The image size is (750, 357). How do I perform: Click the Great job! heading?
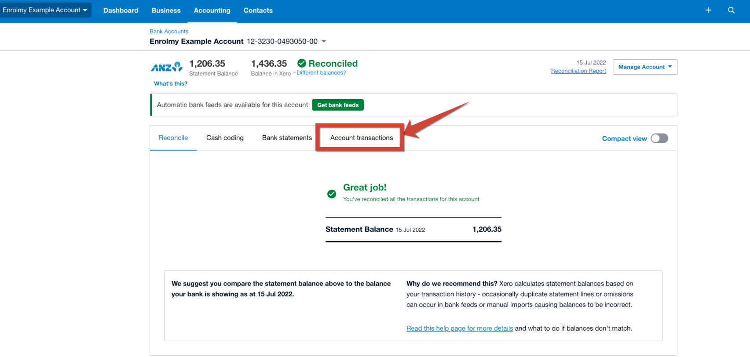365,188
